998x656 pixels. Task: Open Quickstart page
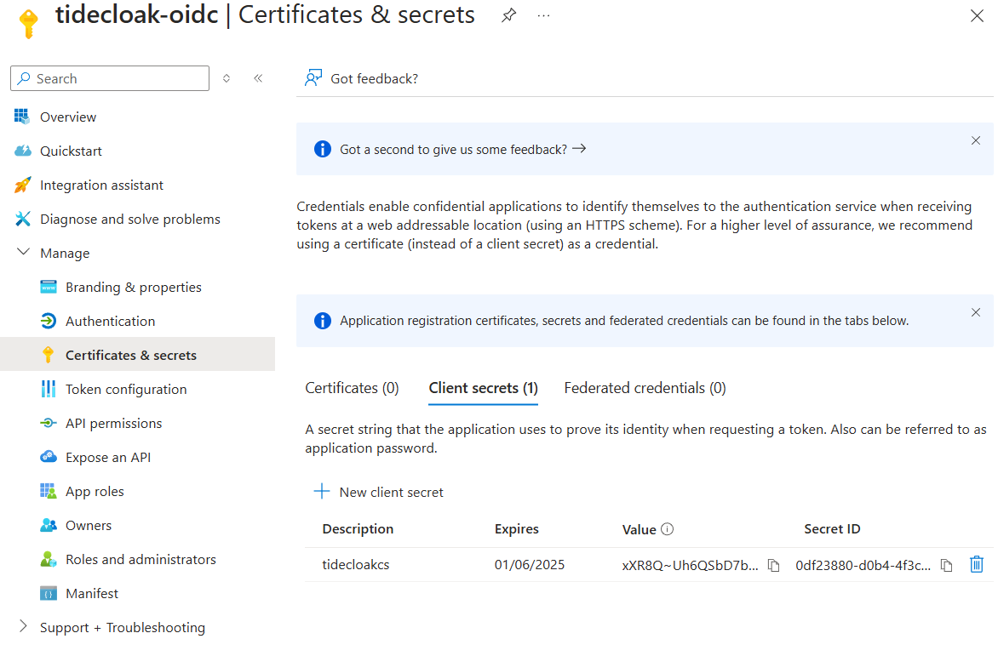tap(71, 151)
